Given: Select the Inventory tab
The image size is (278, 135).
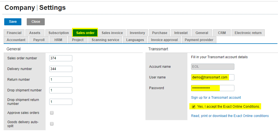Looking at the screenshot, I should 137,33.
